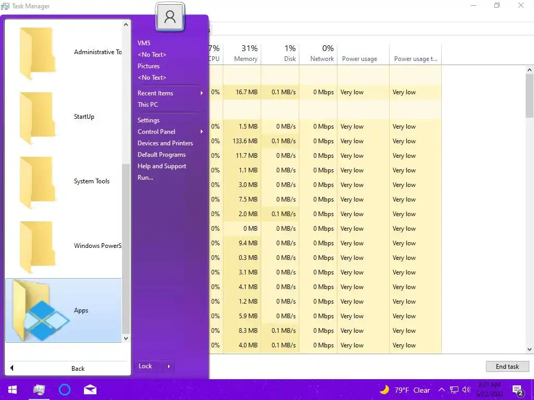Expand the shutdown options arrow beside Lock
Screen dimensions: 534x400
pos(168,366)
